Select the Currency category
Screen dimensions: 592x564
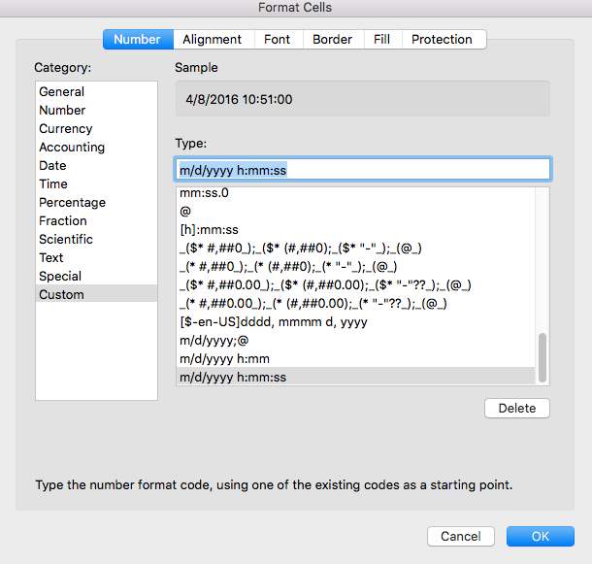coord(65,129)
